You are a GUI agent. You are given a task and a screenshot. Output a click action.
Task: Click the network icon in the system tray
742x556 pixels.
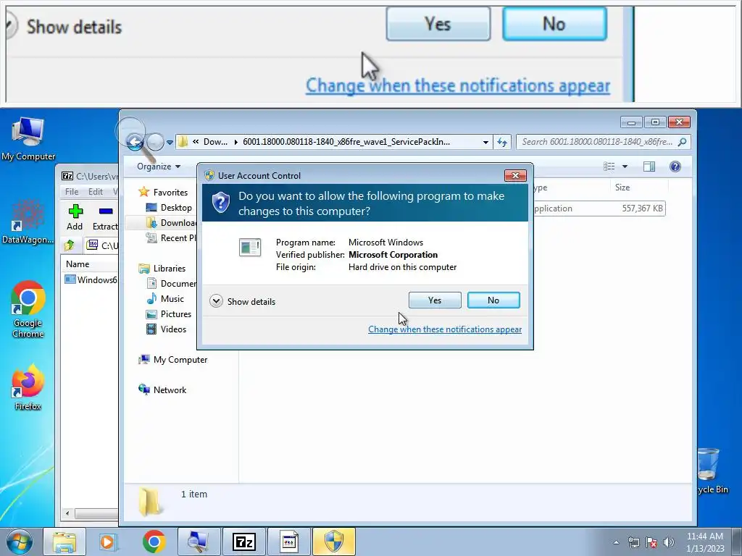633,542
